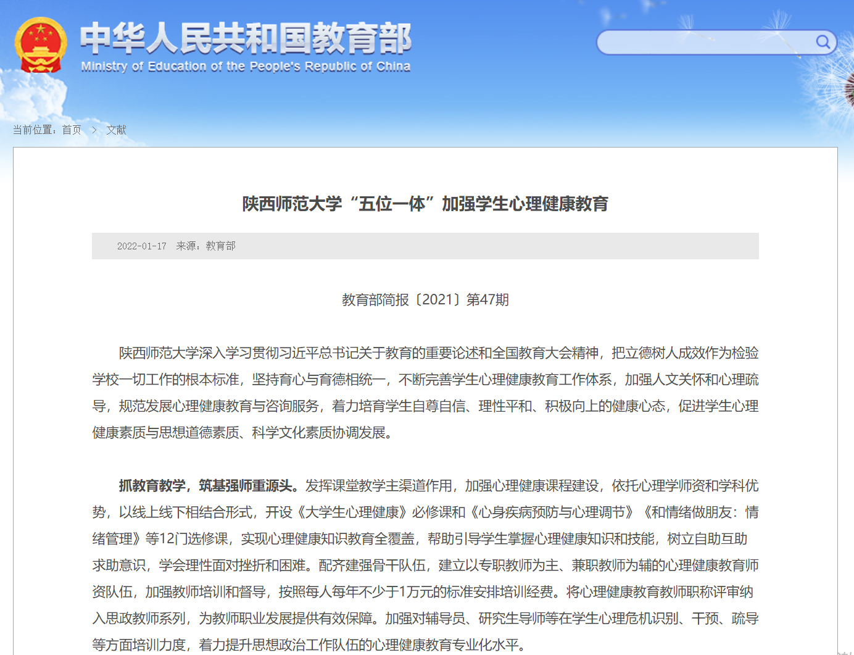
Task: Click the national emblem logo
Action: coord(40,45)
